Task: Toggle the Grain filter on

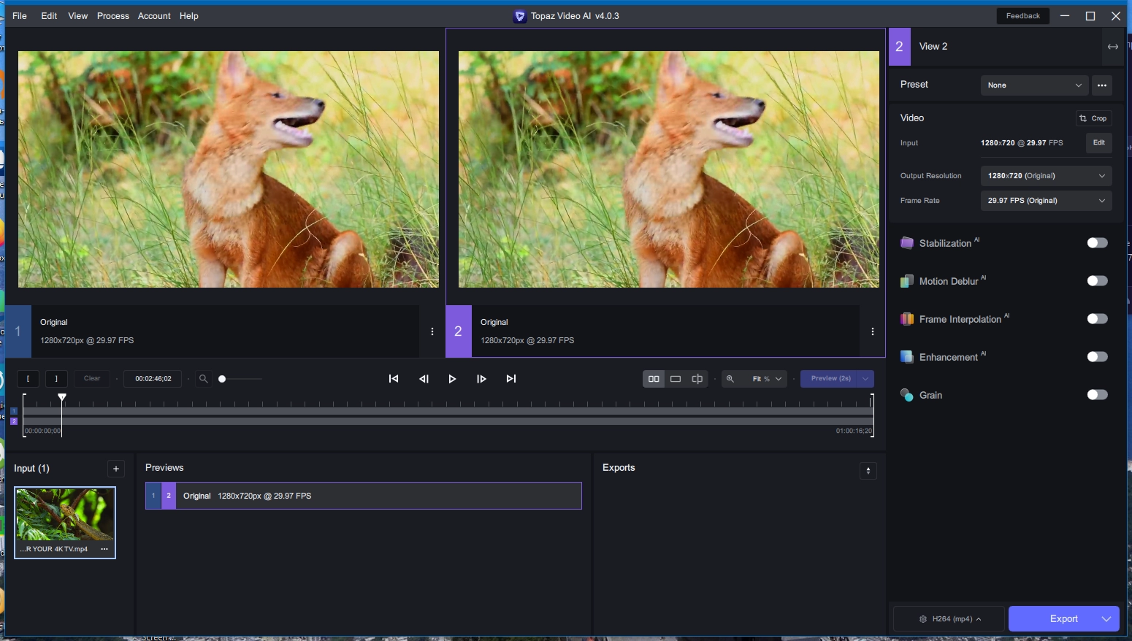Action: point(1097,395)
